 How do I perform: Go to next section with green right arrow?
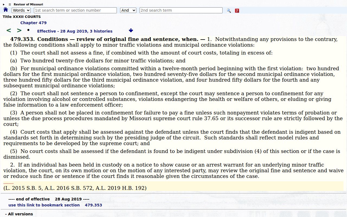coord(19,30)
